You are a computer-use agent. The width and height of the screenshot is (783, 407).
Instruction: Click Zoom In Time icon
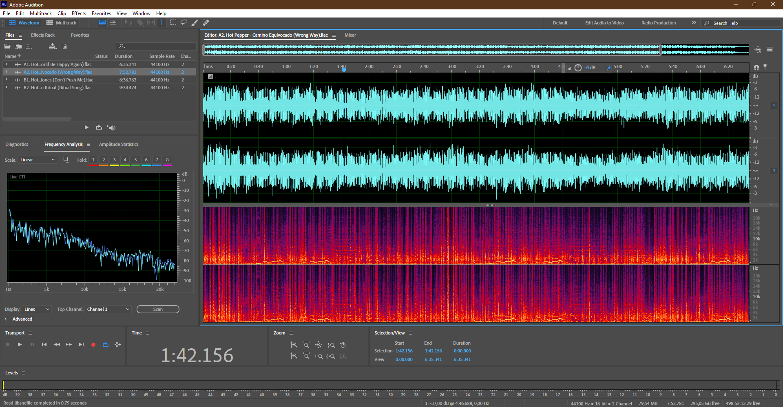[306, 345]
